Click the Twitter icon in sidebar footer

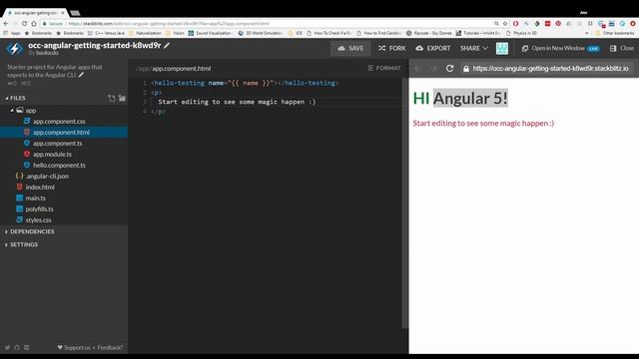[x=7, y=348]
